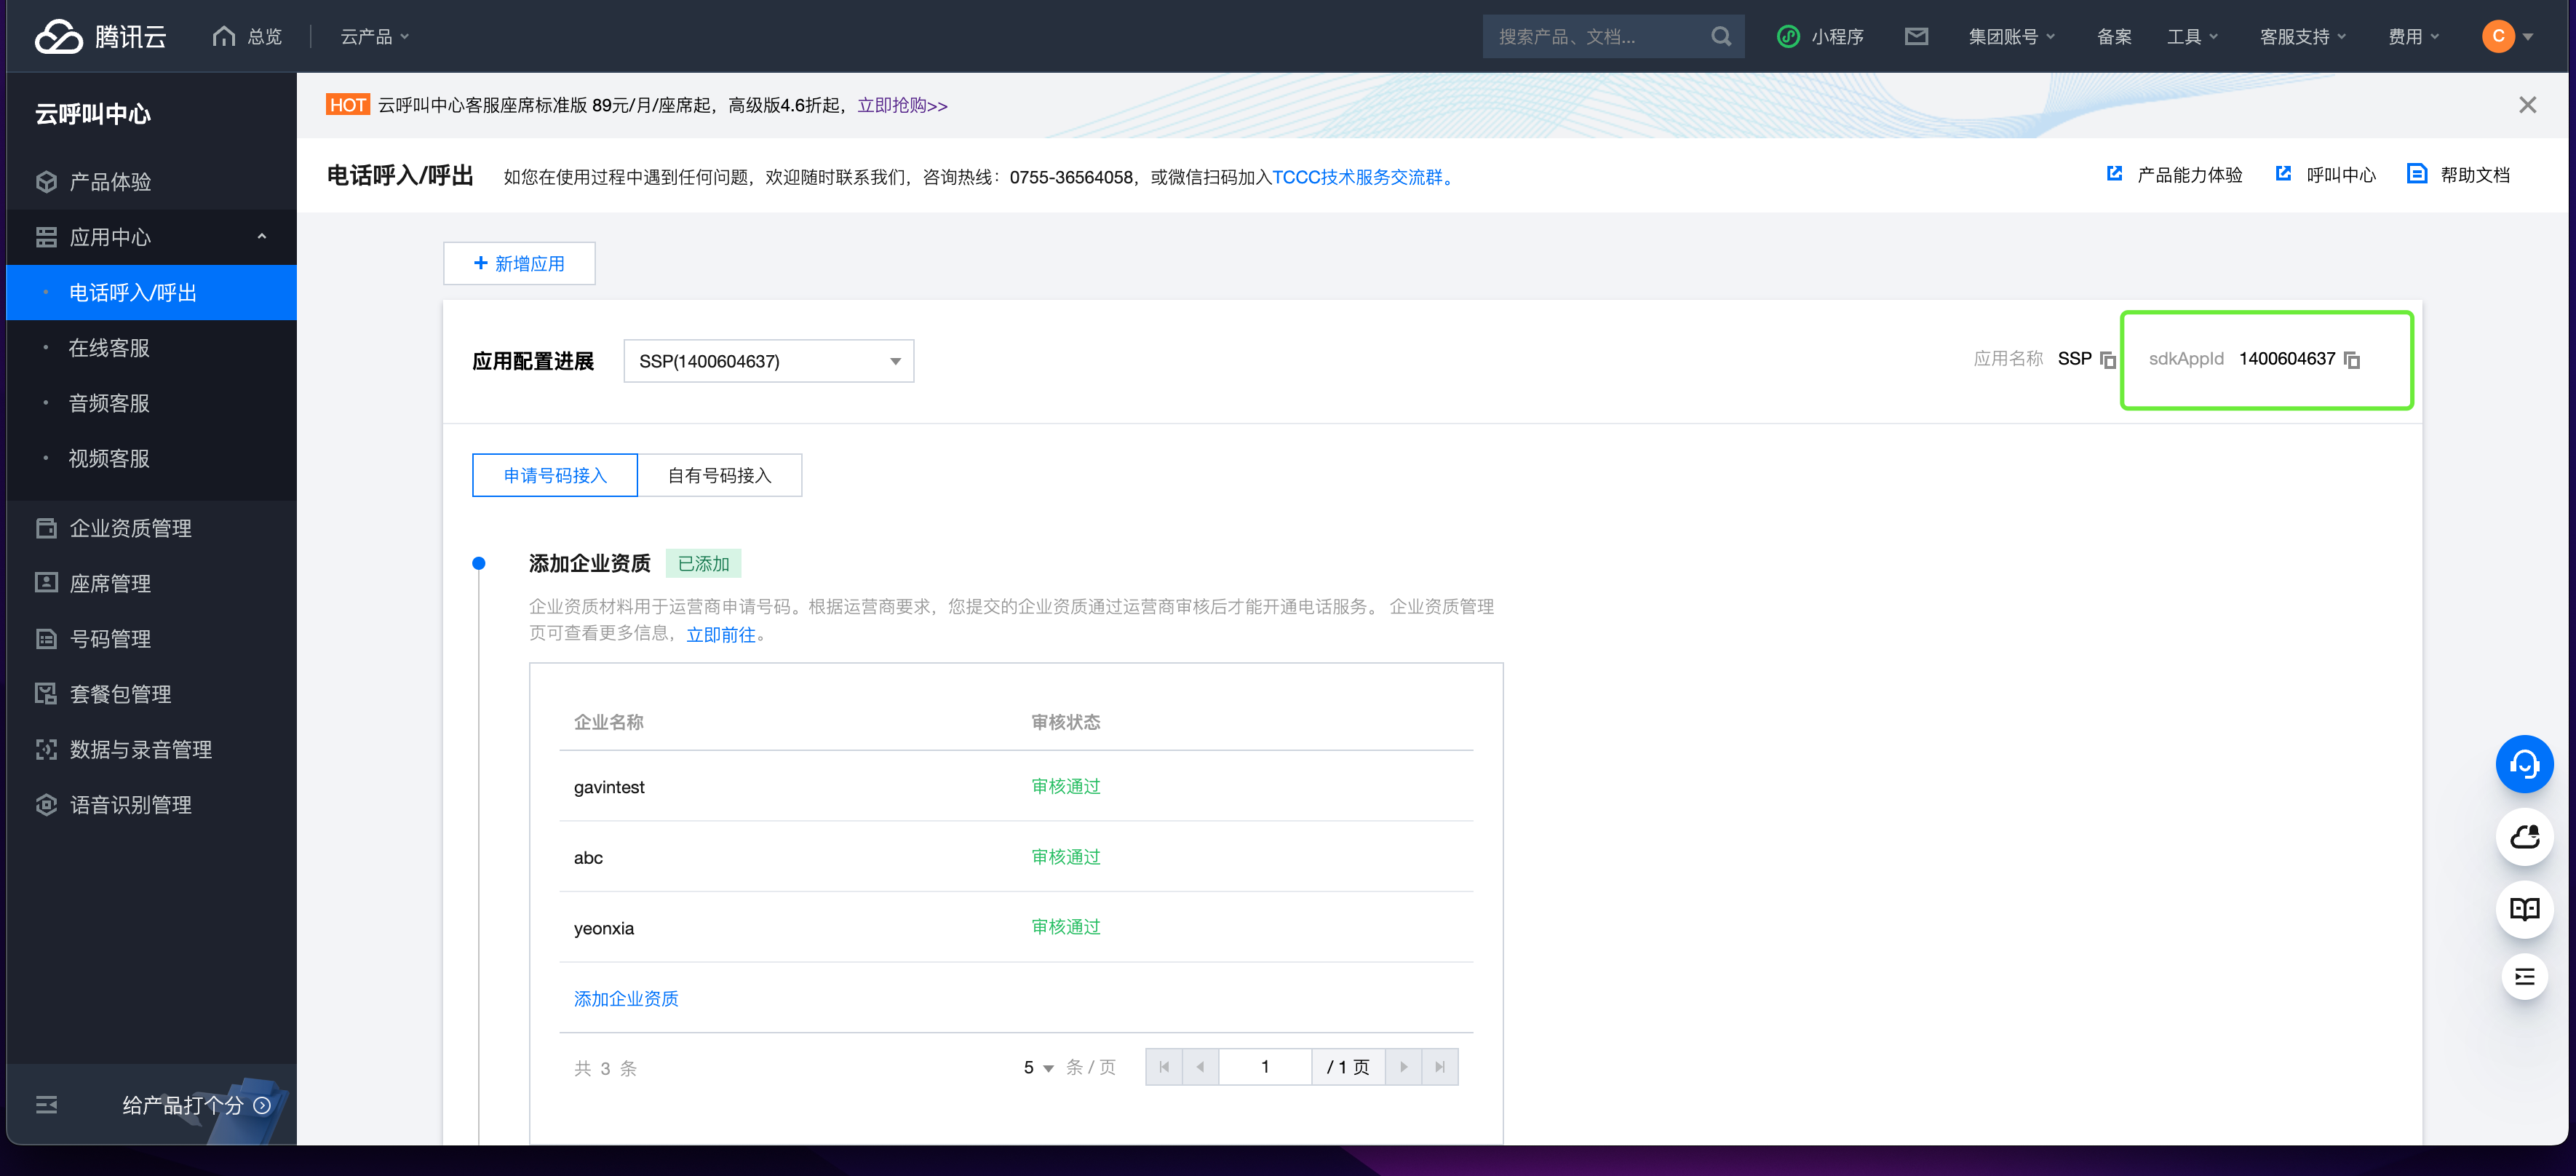Collapse the 应用中心 sidebar section
The width and height of the screenshot is (2576, 1176).
pyautogui.click(x=262, y=237)
